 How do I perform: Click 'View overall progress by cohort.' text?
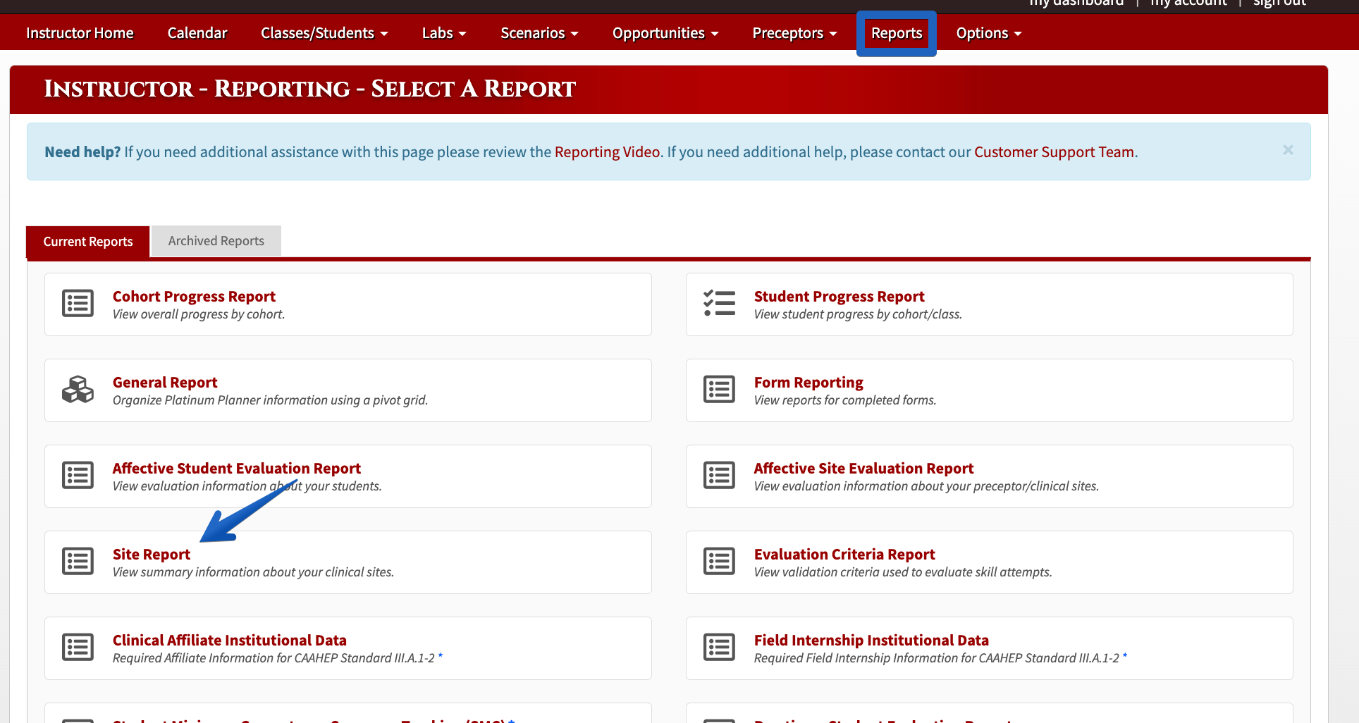click(199, 314)
